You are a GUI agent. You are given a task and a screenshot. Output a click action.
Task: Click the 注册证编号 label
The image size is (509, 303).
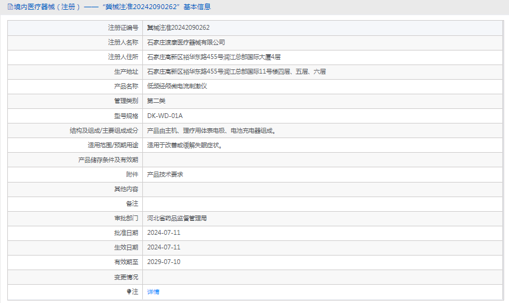(x=123, y=28)
